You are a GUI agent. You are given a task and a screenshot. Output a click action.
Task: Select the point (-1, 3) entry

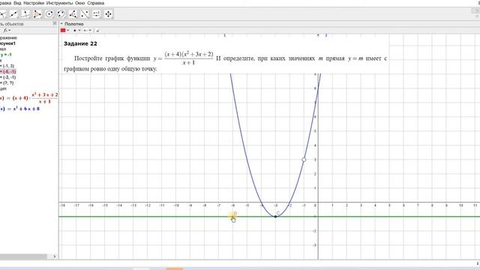(x=7, y=66)
